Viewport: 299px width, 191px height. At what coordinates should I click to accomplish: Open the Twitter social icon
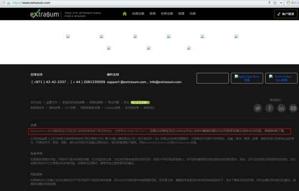(x=258, y=108)
